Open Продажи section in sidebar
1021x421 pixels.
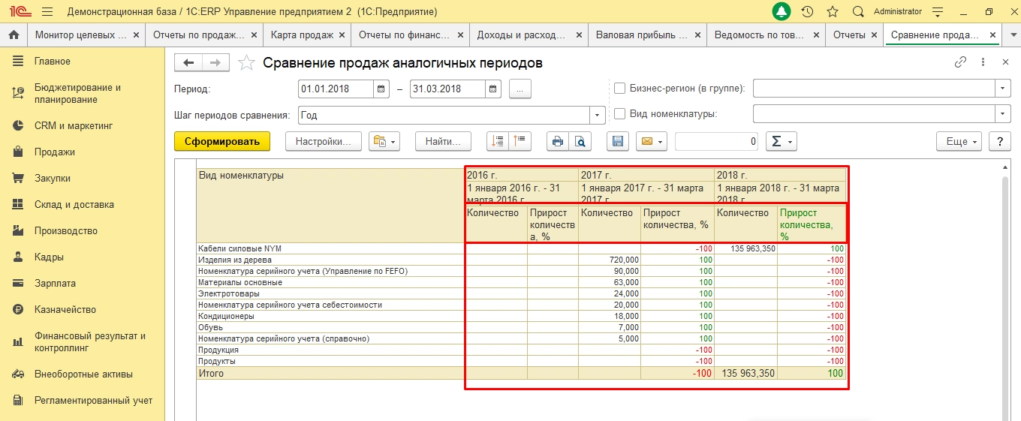tap(54, 152)
